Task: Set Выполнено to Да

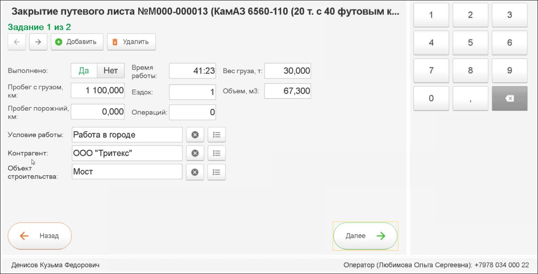Action: pos(84,71)
